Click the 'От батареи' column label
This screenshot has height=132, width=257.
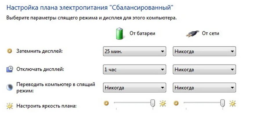pyautogui.click(x=142, y=33)
